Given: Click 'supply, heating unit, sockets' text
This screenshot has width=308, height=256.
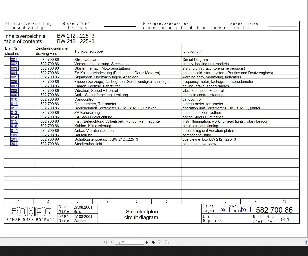Looking at the screenshot, I should [206, 64].
